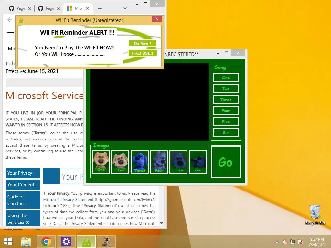This screenshot has width=331, height=248.
Task: Switch to second GitHub Page tab
Action: pos(47,8)
